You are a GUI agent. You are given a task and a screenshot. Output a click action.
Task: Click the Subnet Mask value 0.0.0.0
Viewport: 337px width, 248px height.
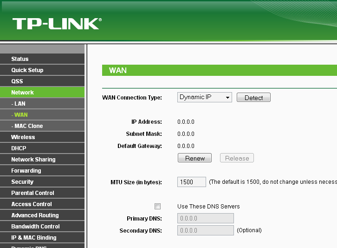coord(186,134)
